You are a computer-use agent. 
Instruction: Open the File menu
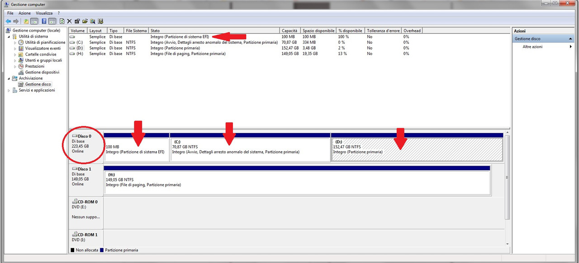pos(10,13)
